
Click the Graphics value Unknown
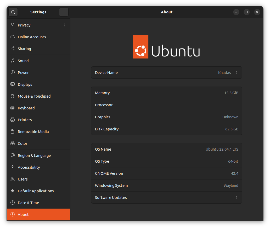tap(230, 117)
